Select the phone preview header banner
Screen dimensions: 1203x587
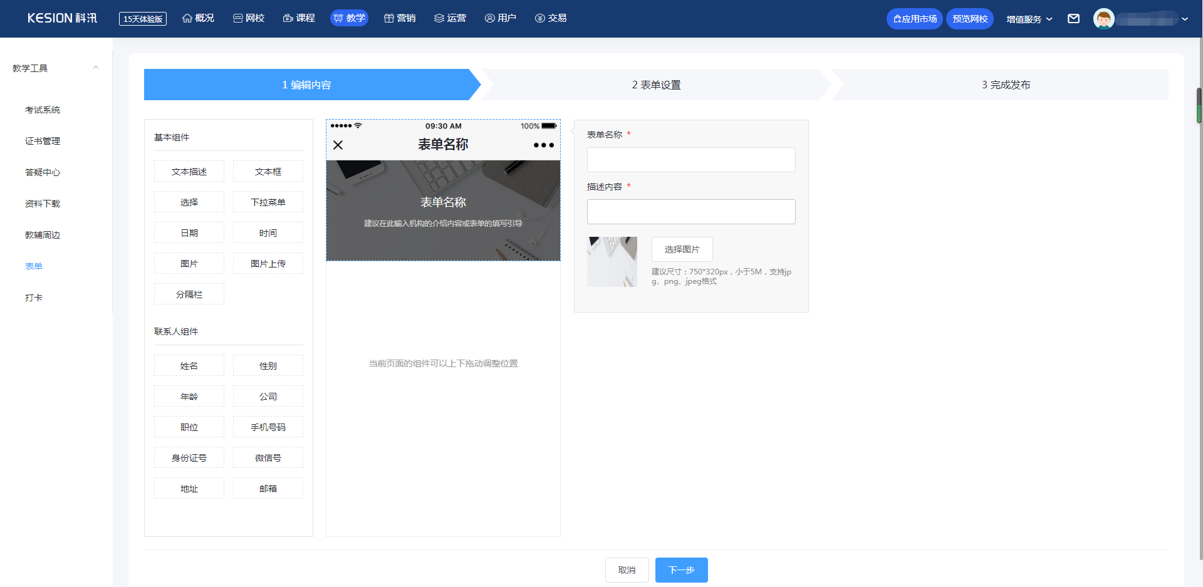point(443,210)
